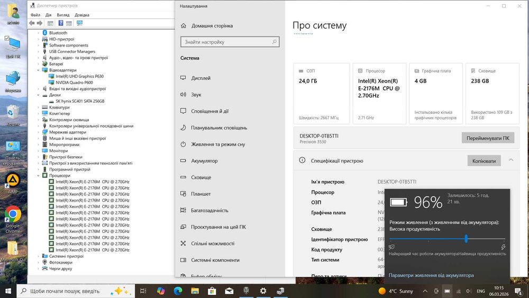
Task: Click the volume icon in system tray
Action: [469, 291]
